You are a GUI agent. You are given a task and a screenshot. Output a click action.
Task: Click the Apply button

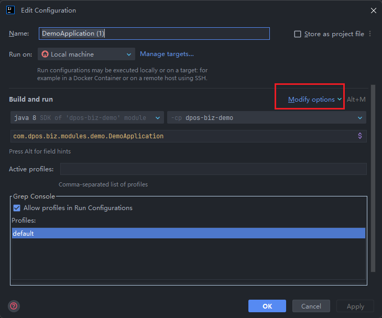(355, 306)
